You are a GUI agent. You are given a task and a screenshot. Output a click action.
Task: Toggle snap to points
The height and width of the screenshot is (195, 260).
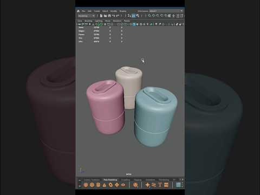coord(158,16)
